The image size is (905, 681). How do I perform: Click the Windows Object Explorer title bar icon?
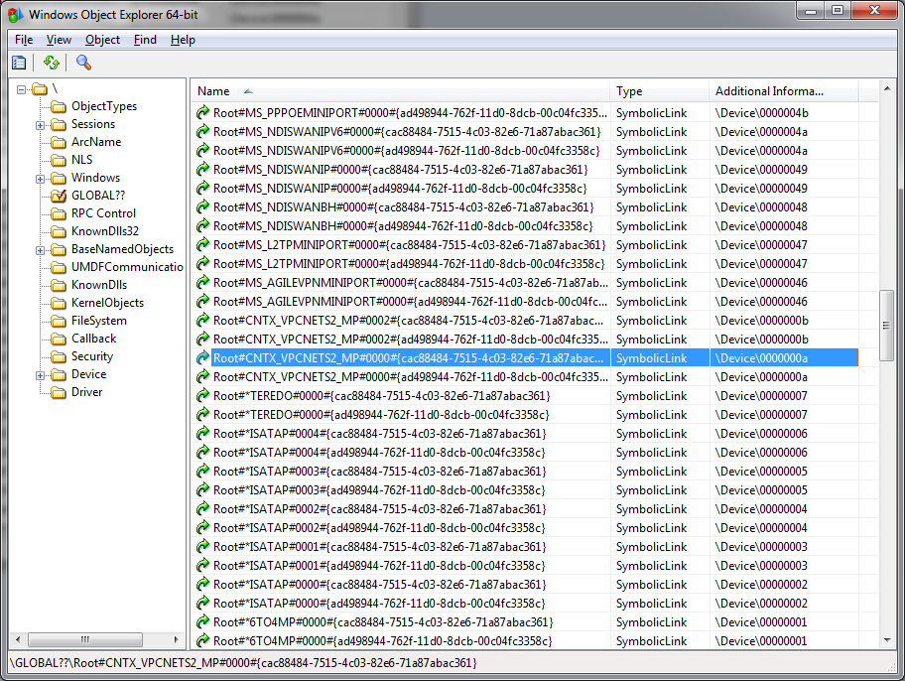tap(15, 14)
